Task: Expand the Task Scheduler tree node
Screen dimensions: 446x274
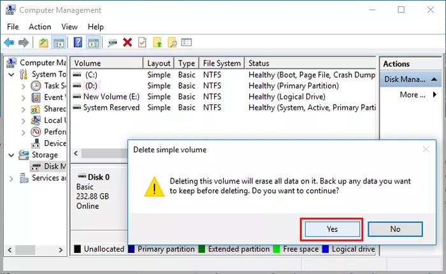Action: (x=24, y=87)
